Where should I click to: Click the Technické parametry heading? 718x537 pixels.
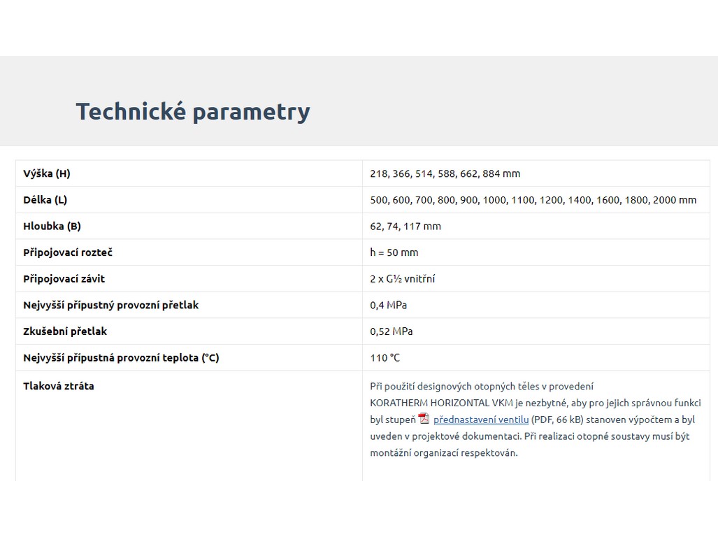pos(192,111)
